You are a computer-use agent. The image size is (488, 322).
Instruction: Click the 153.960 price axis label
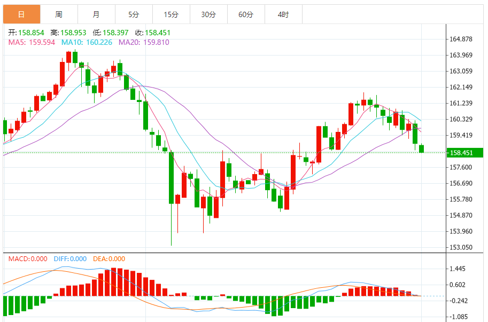pyautogui.click(x=461, y=232)
